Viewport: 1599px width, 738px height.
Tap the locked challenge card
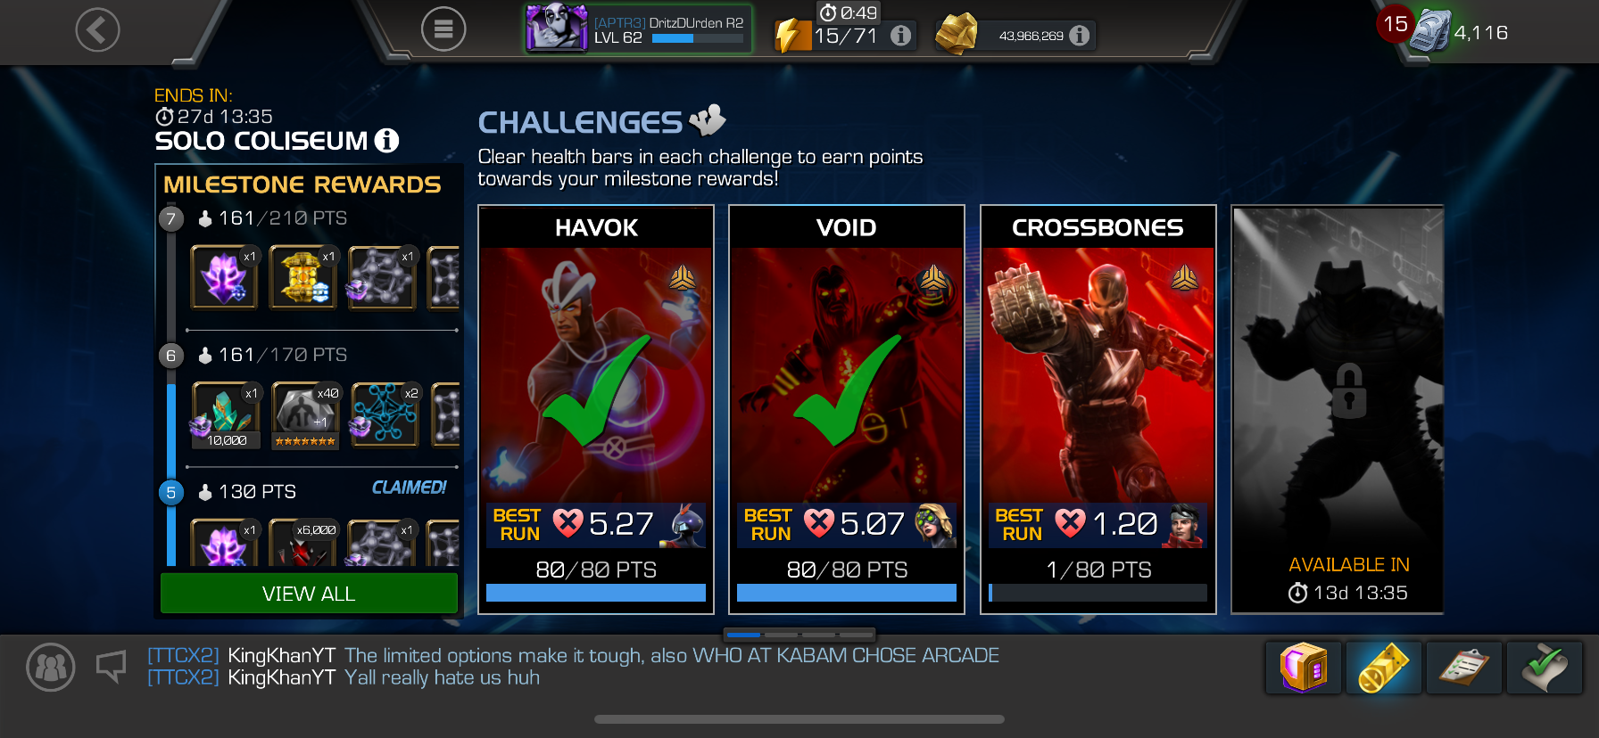1338,410
